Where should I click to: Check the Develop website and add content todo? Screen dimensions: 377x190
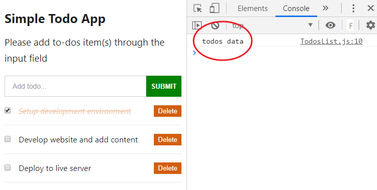pos(8,139)
